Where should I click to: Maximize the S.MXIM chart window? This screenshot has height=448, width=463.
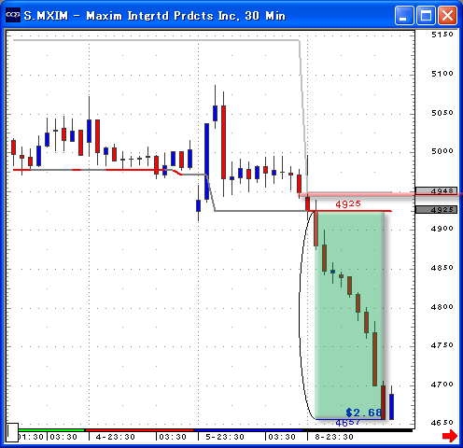click(x=426, y=15)
